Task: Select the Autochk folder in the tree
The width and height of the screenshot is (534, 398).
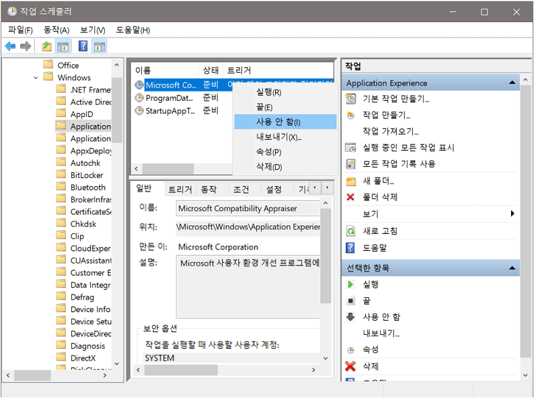Action: click(x=85, y=163)
